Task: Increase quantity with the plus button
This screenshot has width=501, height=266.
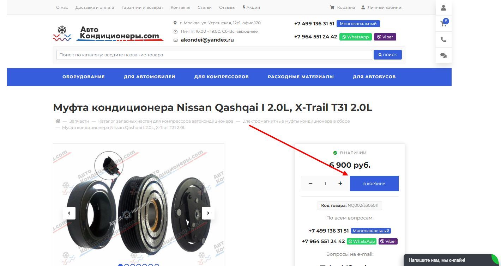Action: [340, 184]
